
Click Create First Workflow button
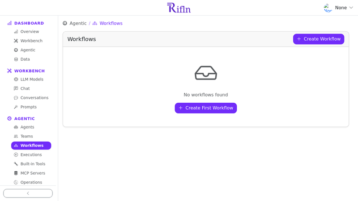click(x=206, y=108)
